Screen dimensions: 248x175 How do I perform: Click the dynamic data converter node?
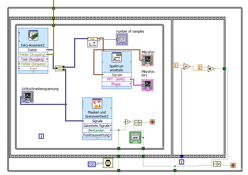point(92,39)
